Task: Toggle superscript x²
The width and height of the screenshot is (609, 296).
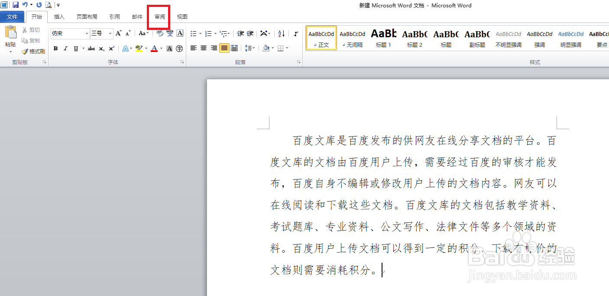Action: (111, 49)
